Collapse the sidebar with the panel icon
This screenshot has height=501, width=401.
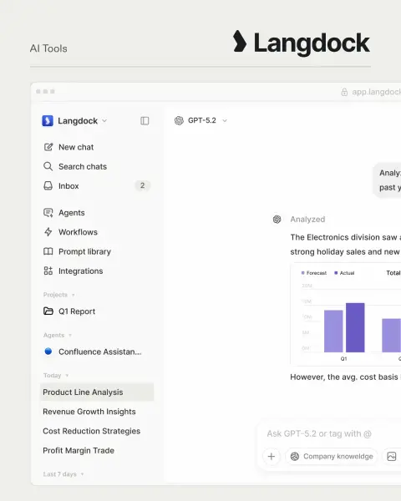pos(145,121)
